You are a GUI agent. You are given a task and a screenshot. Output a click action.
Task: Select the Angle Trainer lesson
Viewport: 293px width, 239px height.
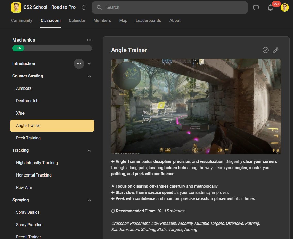52,126
